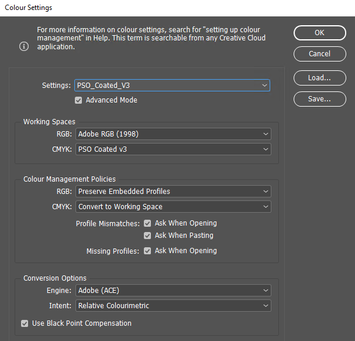
Task: Open the CMYK policy Convert to Working Space dropdown
Action: click(173, 207)
